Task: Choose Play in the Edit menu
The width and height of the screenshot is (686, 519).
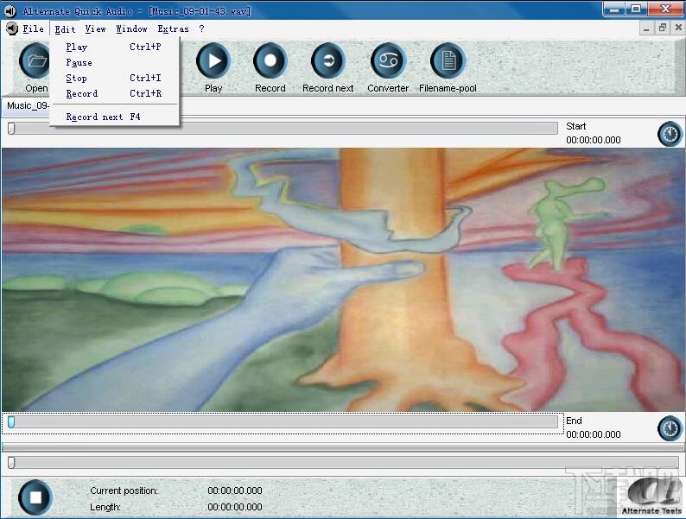Action: [77, 47]
